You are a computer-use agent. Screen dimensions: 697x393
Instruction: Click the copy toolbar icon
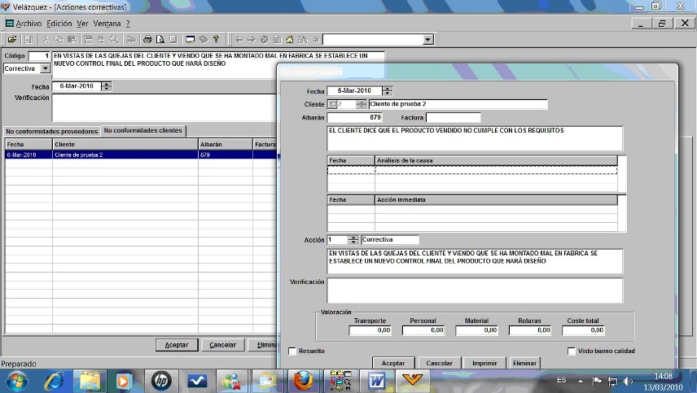[59, 40]
